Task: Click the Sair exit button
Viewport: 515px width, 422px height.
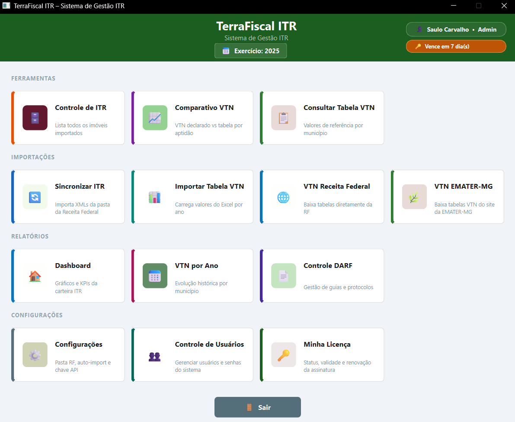Action: point(258,407)
